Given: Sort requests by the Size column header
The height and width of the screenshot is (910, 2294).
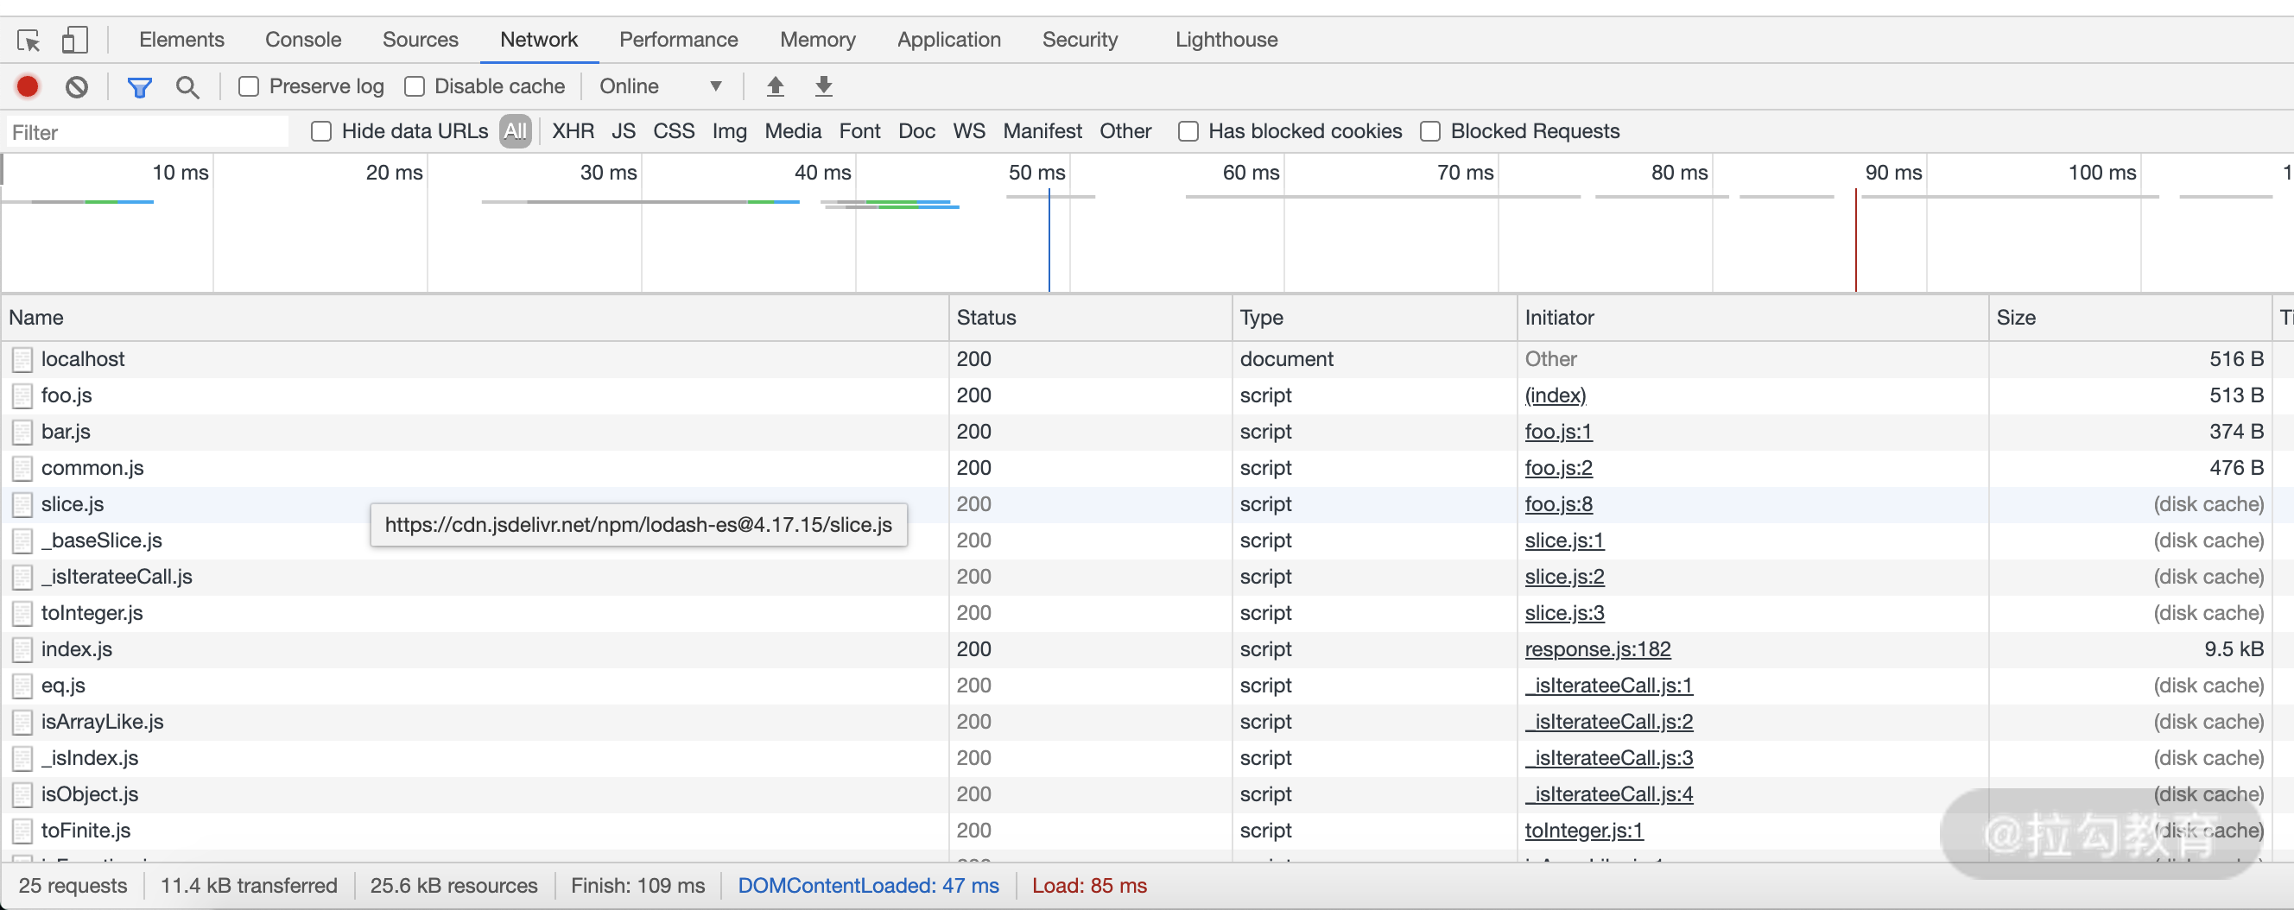Looking at the screenshot, I should [2015, 318].
